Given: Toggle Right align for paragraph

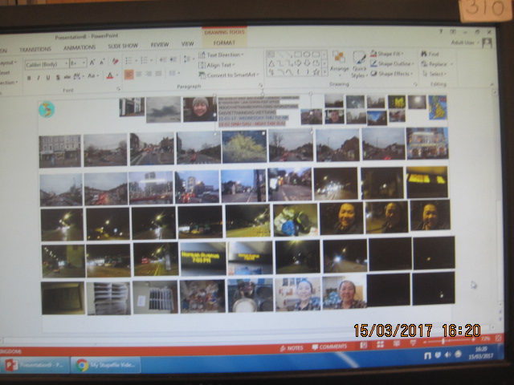Looking at the screenshot, I should (149, 74).
